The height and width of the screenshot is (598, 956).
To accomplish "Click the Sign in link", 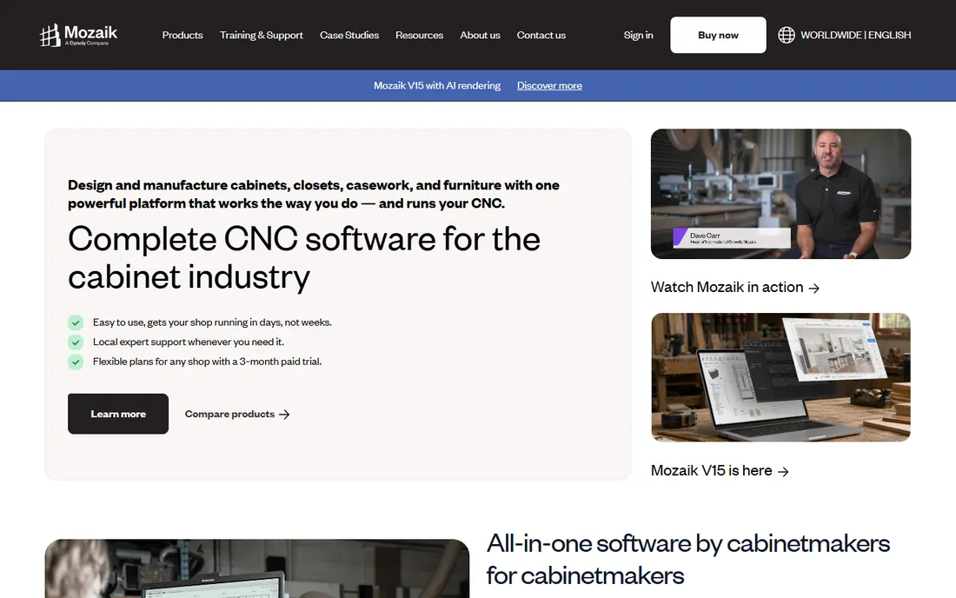I will 638,36.
